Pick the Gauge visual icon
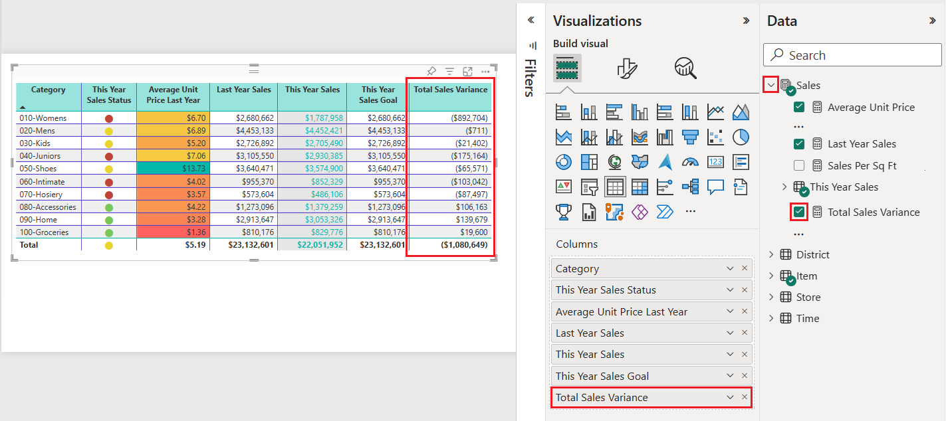The width and height of the screenshot is (946, 421). (x=690, y=162)
